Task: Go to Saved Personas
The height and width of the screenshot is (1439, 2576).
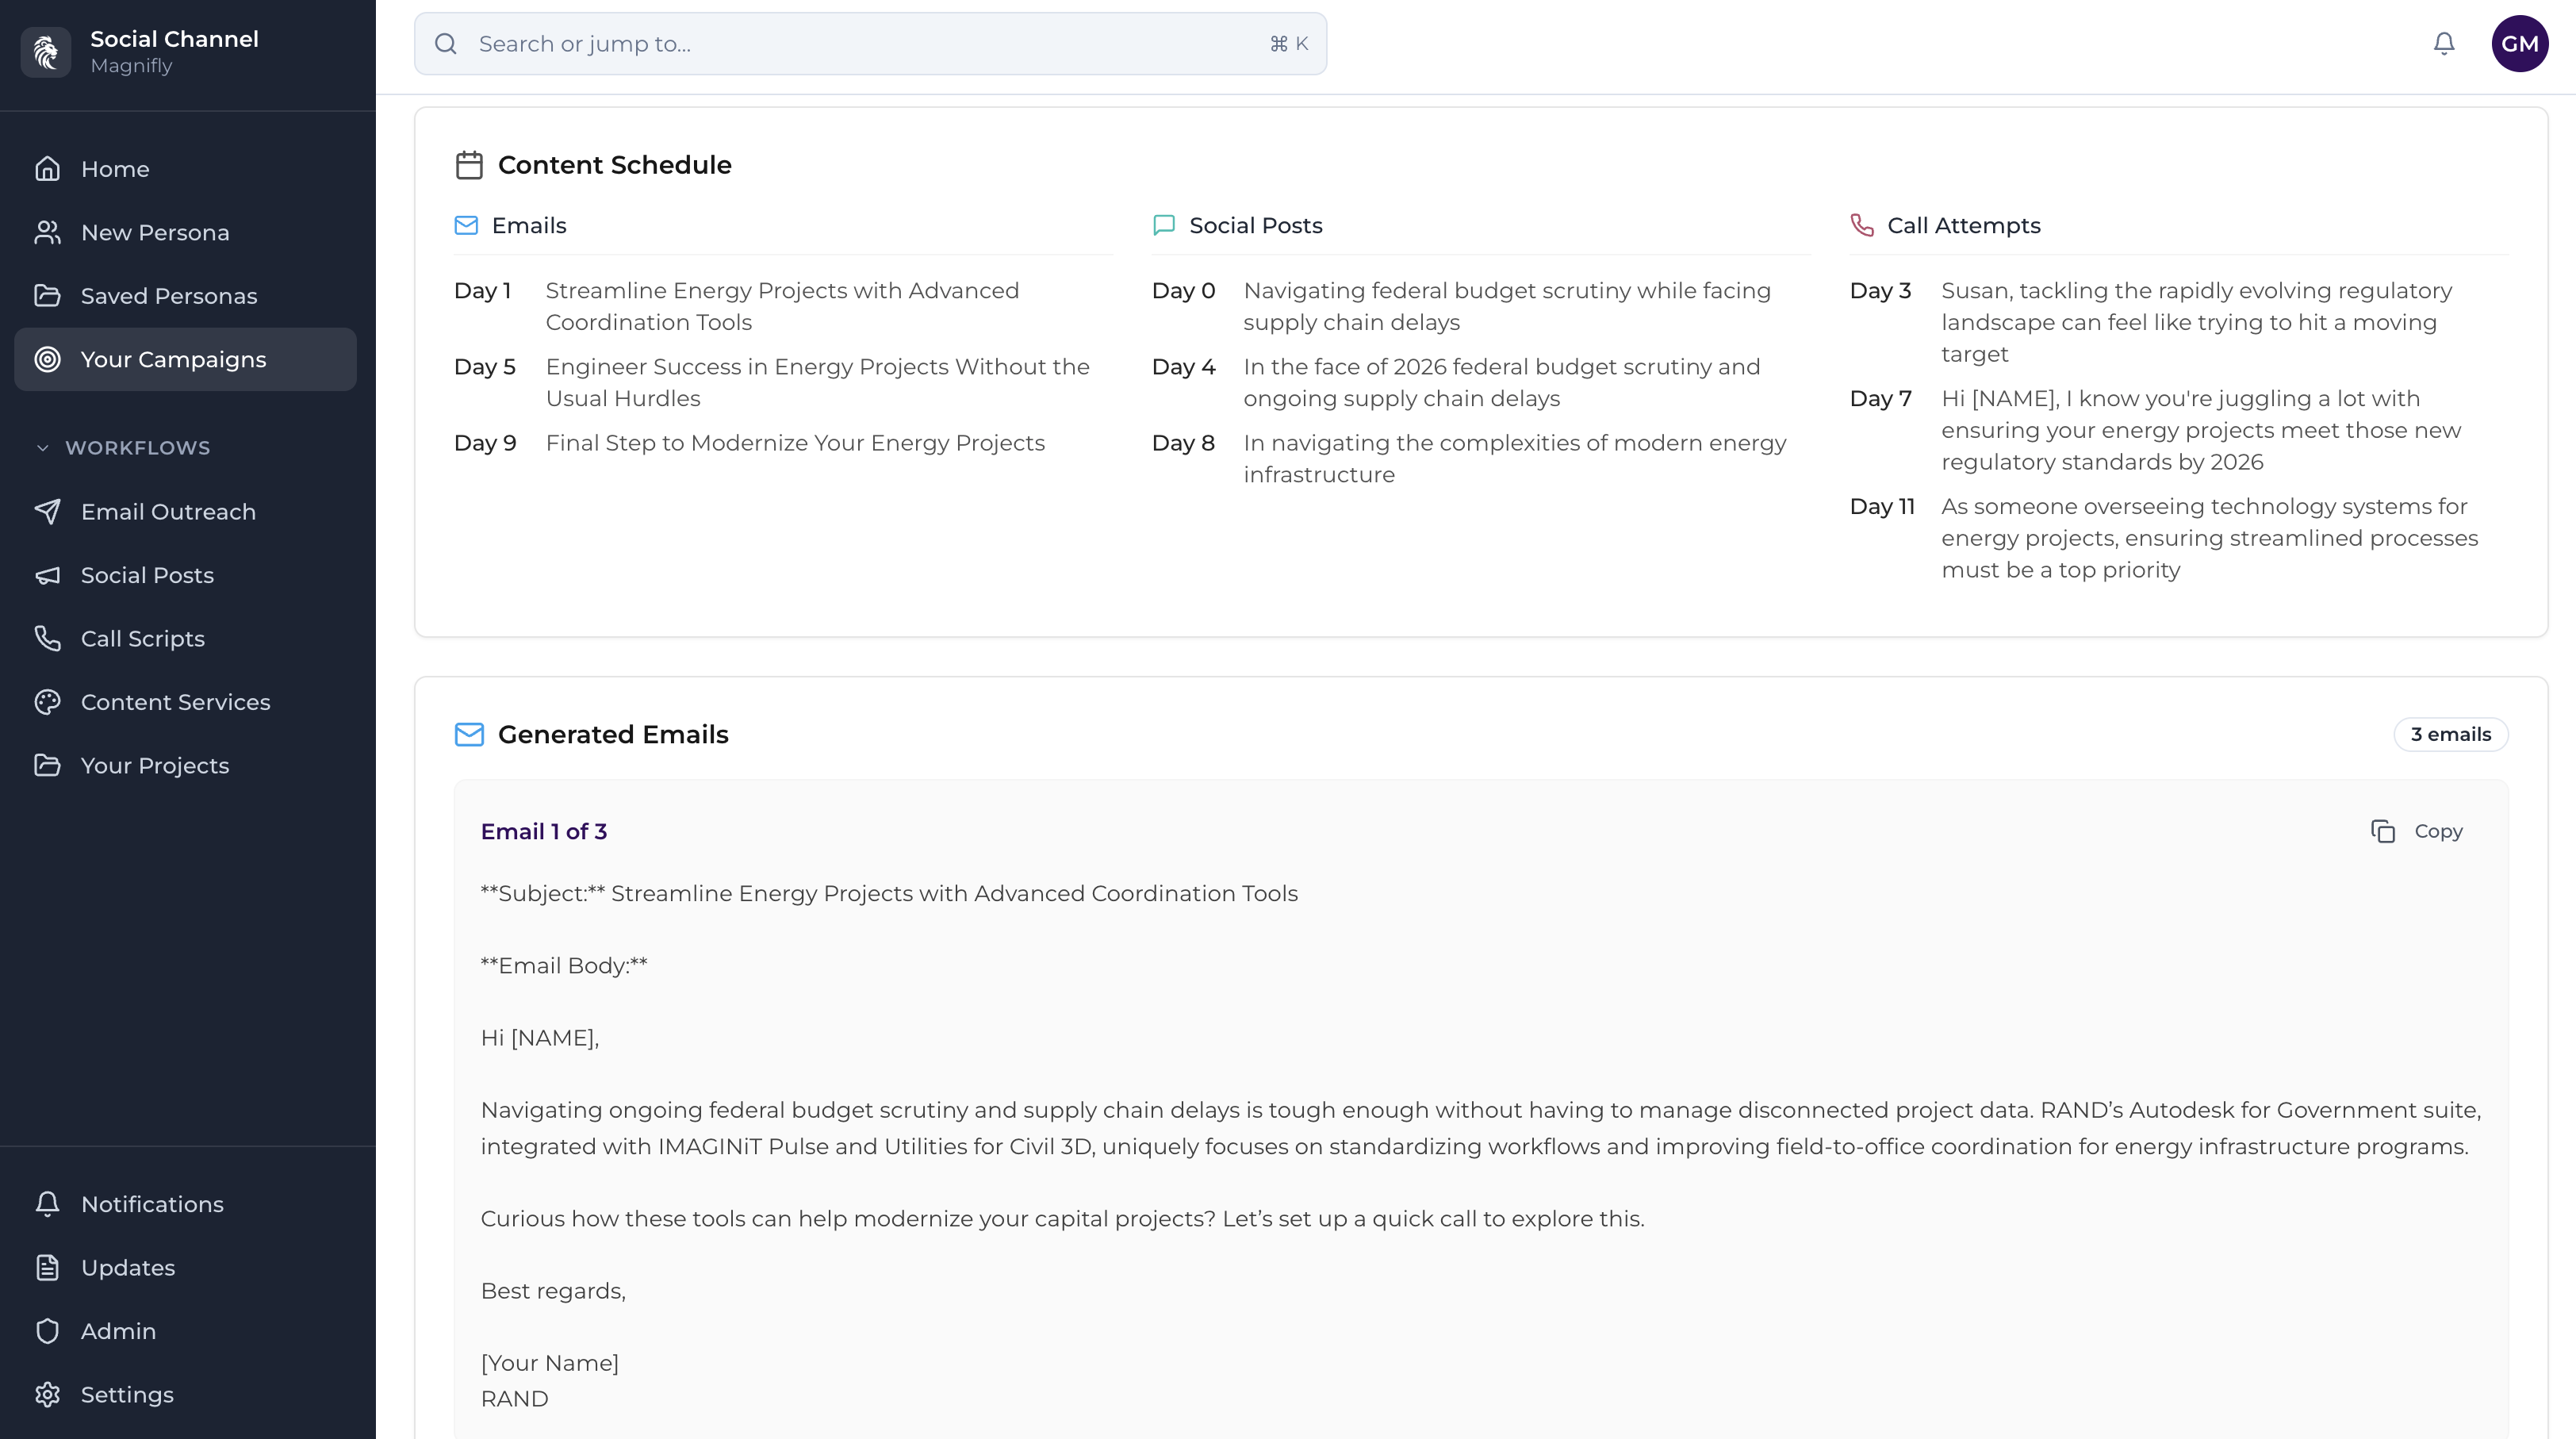Action: point(168,296)
